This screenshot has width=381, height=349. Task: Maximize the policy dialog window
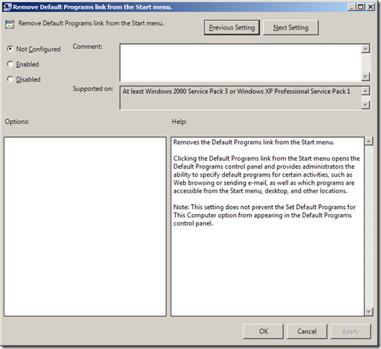click(361, 6)
